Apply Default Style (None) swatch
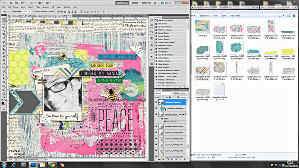Viewport: 299px width, 168px height. (x=156, y=20)
